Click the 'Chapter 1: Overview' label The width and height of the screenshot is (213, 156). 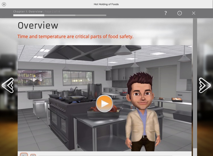[28, 12]
